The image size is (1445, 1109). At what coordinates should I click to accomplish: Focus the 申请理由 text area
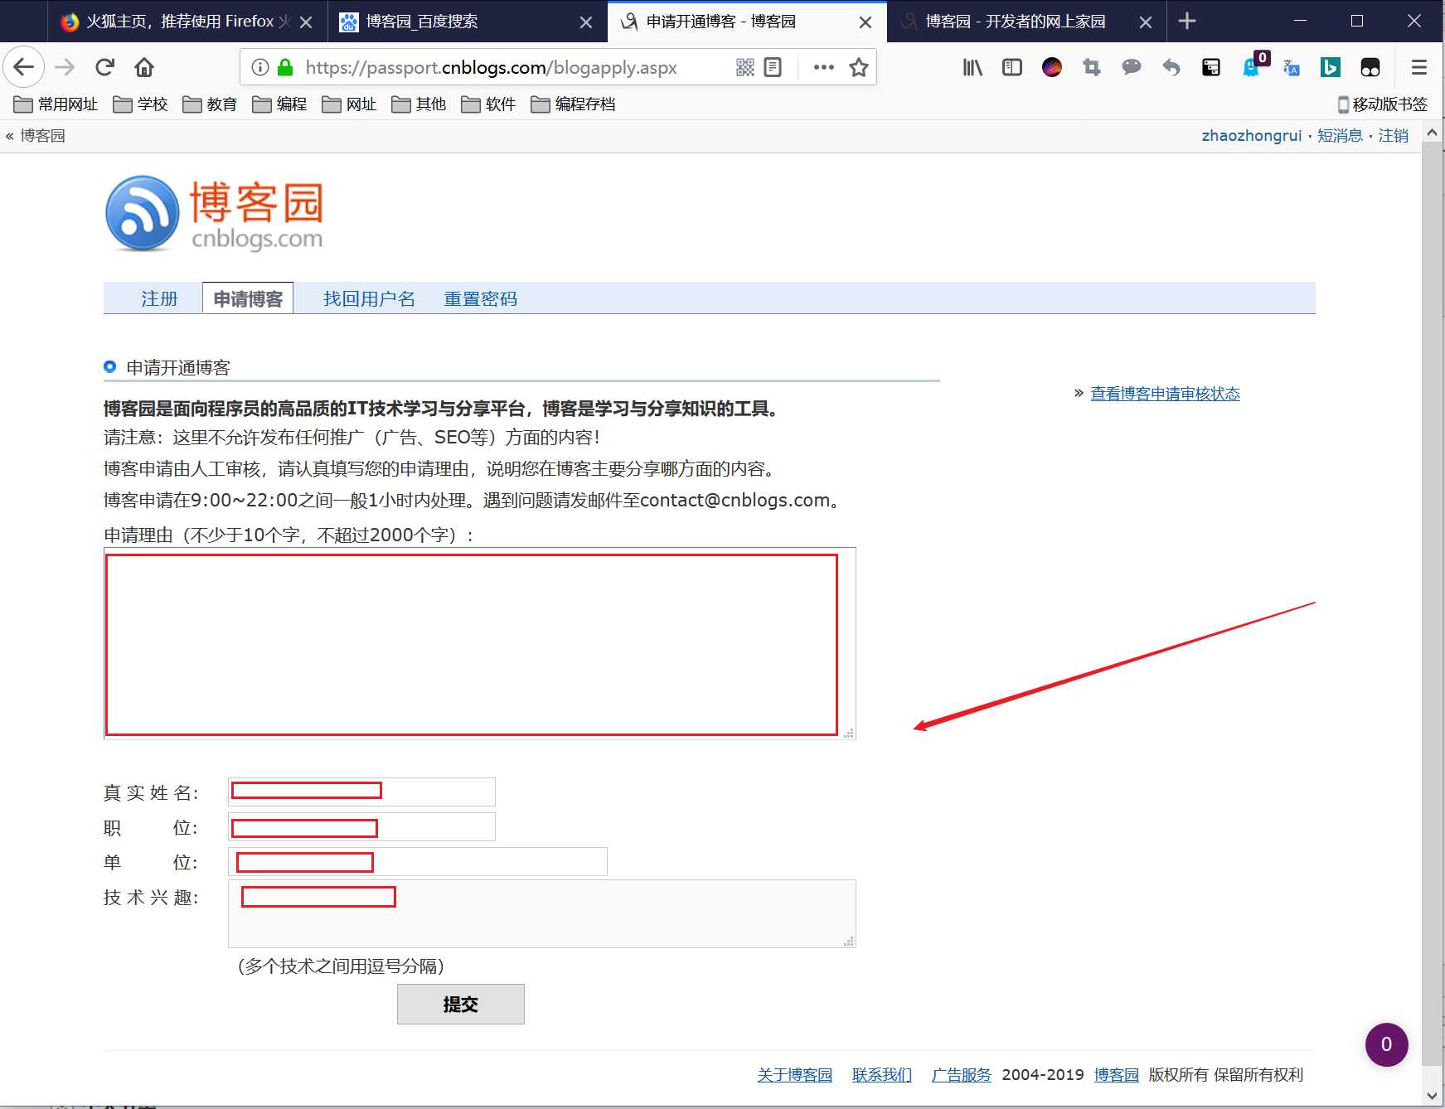click(x=480, y=643)
